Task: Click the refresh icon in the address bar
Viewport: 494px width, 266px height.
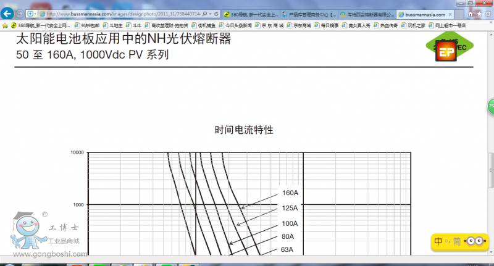Action: tap(217, 13)
